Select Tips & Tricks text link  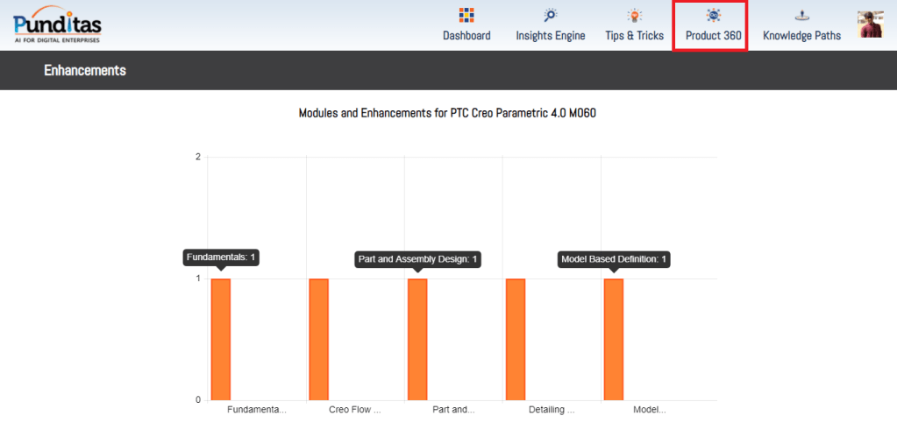click(634, 36)
